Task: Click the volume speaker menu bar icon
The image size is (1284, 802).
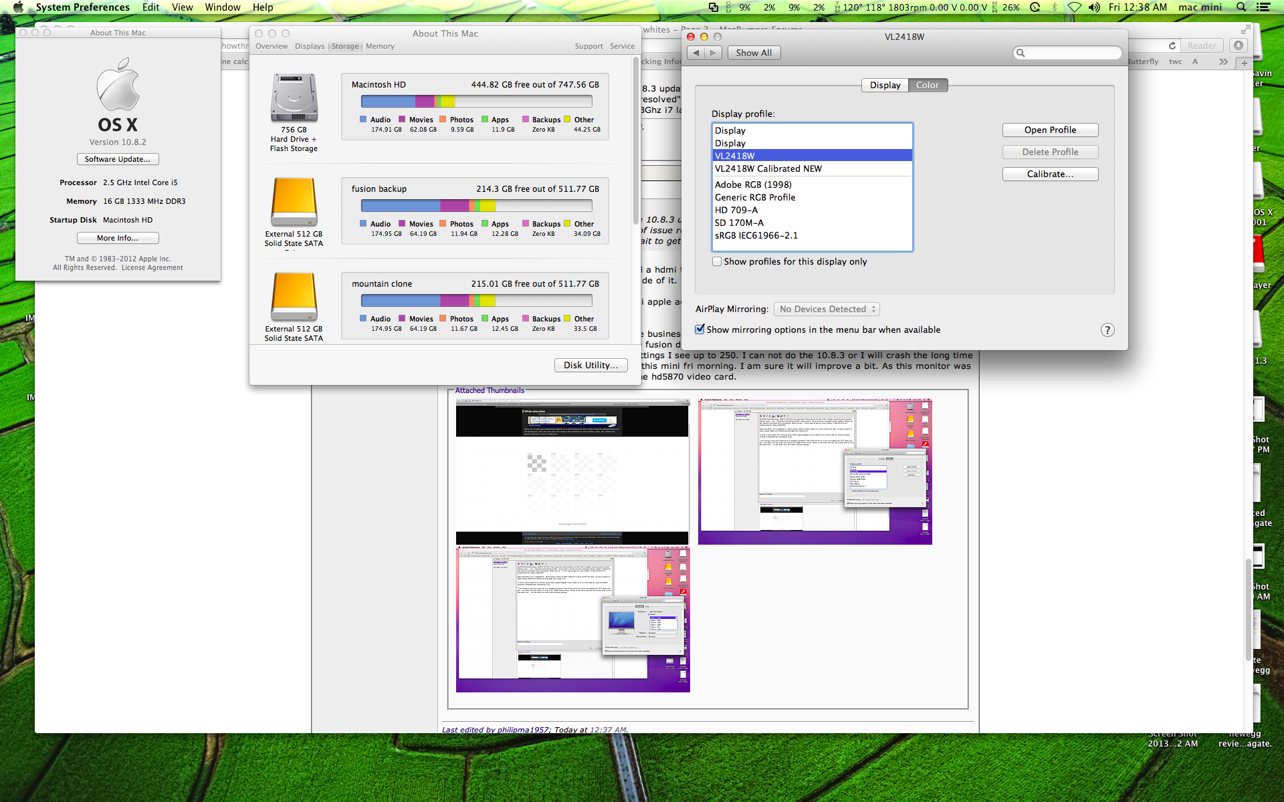Action: pyautogui.click(x=1093, y=7)
